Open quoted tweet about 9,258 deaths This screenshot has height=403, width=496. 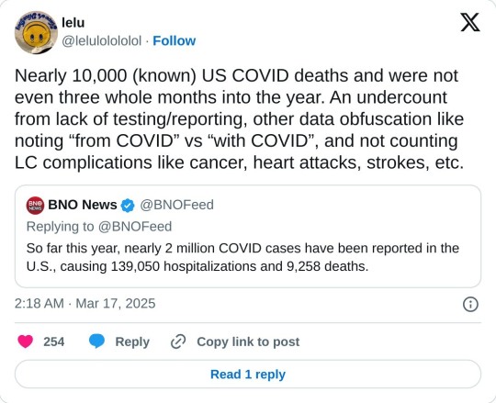click(248, 237)
